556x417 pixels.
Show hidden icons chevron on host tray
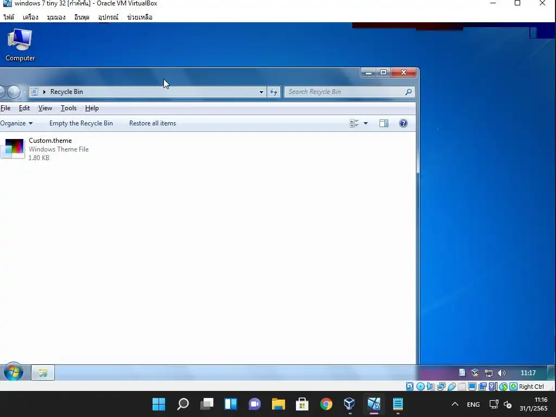(455, 404)
